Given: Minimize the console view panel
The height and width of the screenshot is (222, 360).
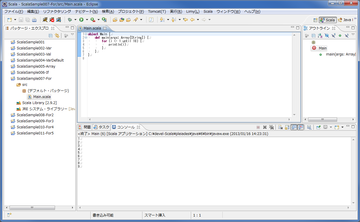Looking at the screenshot, I should [348, 126].
